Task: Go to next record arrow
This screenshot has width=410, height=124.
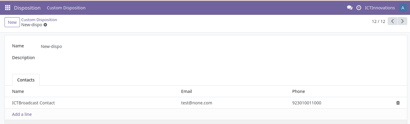Action: (x=402, y=21)
